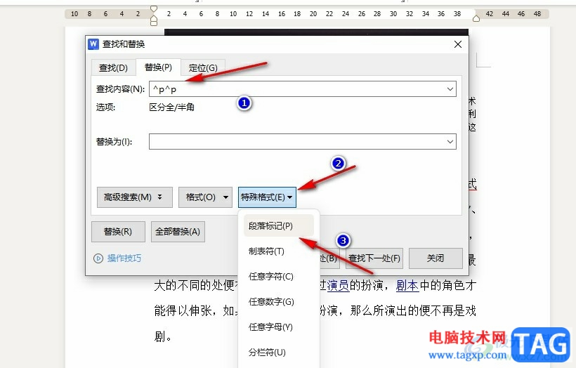
Task: Choose 任意数字(G) from the menu
Action: 278,301
